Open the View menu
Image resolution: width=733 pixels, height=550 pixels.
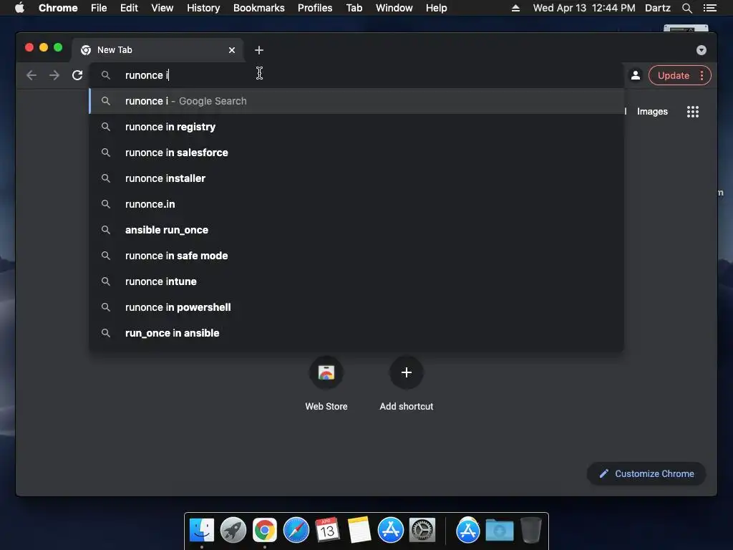point(162,8)
